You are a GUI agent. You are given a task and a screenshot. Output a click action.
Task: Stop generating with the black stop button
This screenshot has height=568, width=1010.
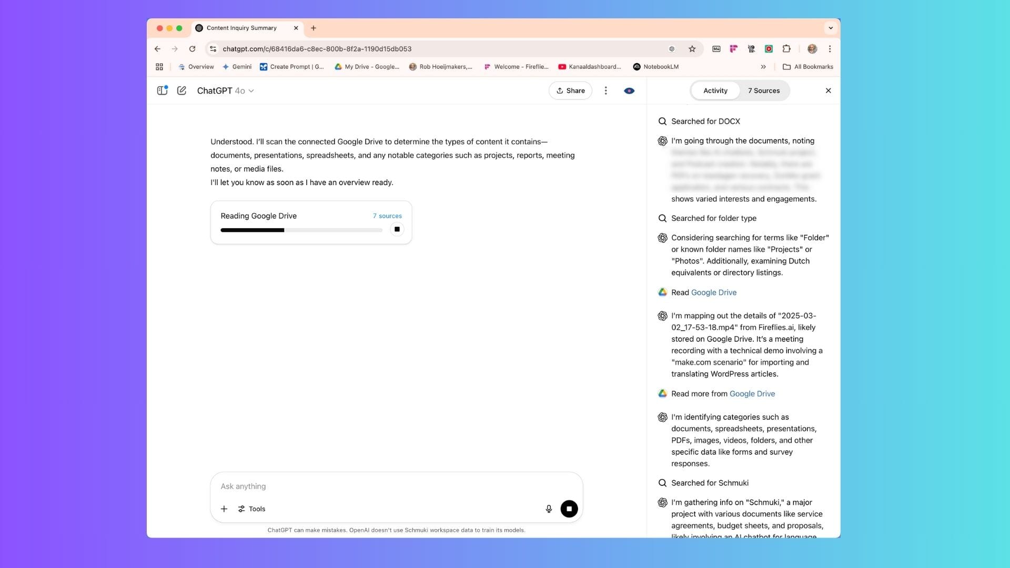click(x=569, y=509)
